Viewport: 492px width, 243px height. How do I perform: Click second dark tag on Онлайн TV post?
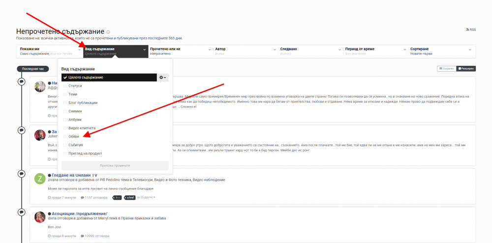[x=130, y=198]
